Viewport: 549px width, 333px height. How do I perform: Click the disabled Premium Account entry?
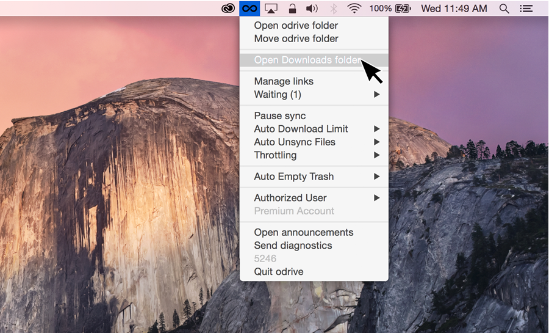[x=314, y=211]
